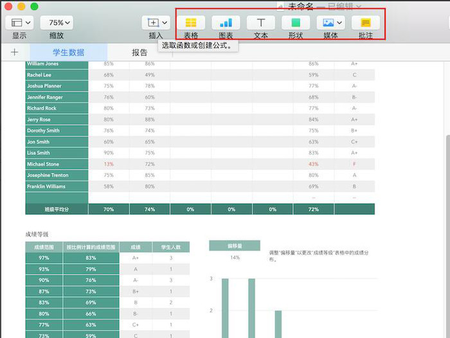Select the 66% scaled range cell
The width and height of the screenshot is (450, 338).
(x=91, y=314)
